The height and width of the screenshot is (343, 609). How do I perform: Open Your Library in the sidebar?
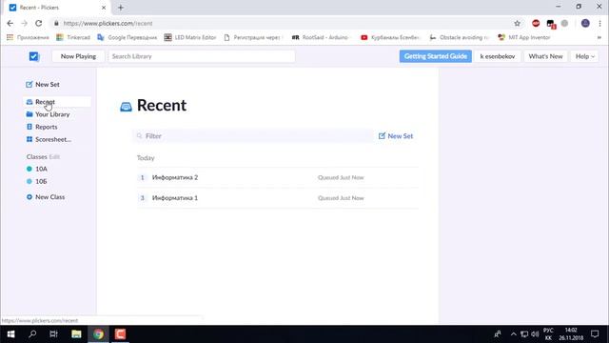point(49,114)
